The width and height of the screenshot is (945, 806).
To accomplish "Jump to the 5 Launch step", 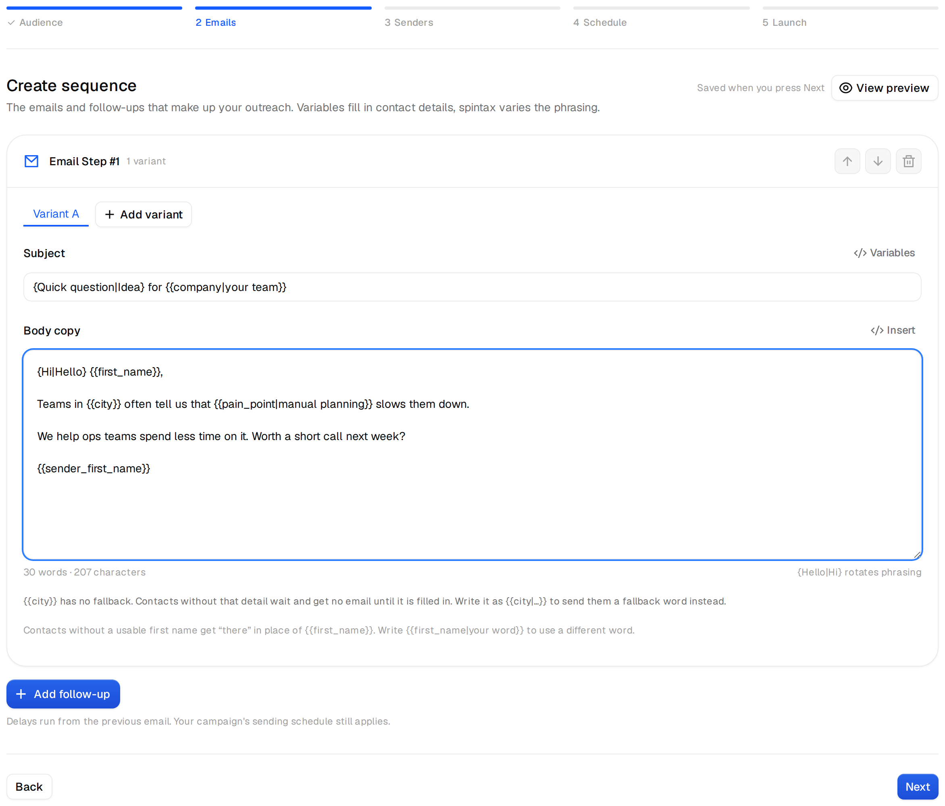I will pyautogui.click(x=850, y=17).
